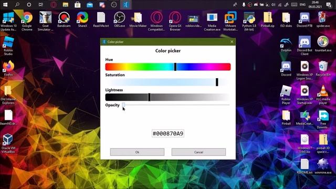This screenshot has height=189, width=336.
Task: Open Media Creation.exe icon
Action: (212, 22)
